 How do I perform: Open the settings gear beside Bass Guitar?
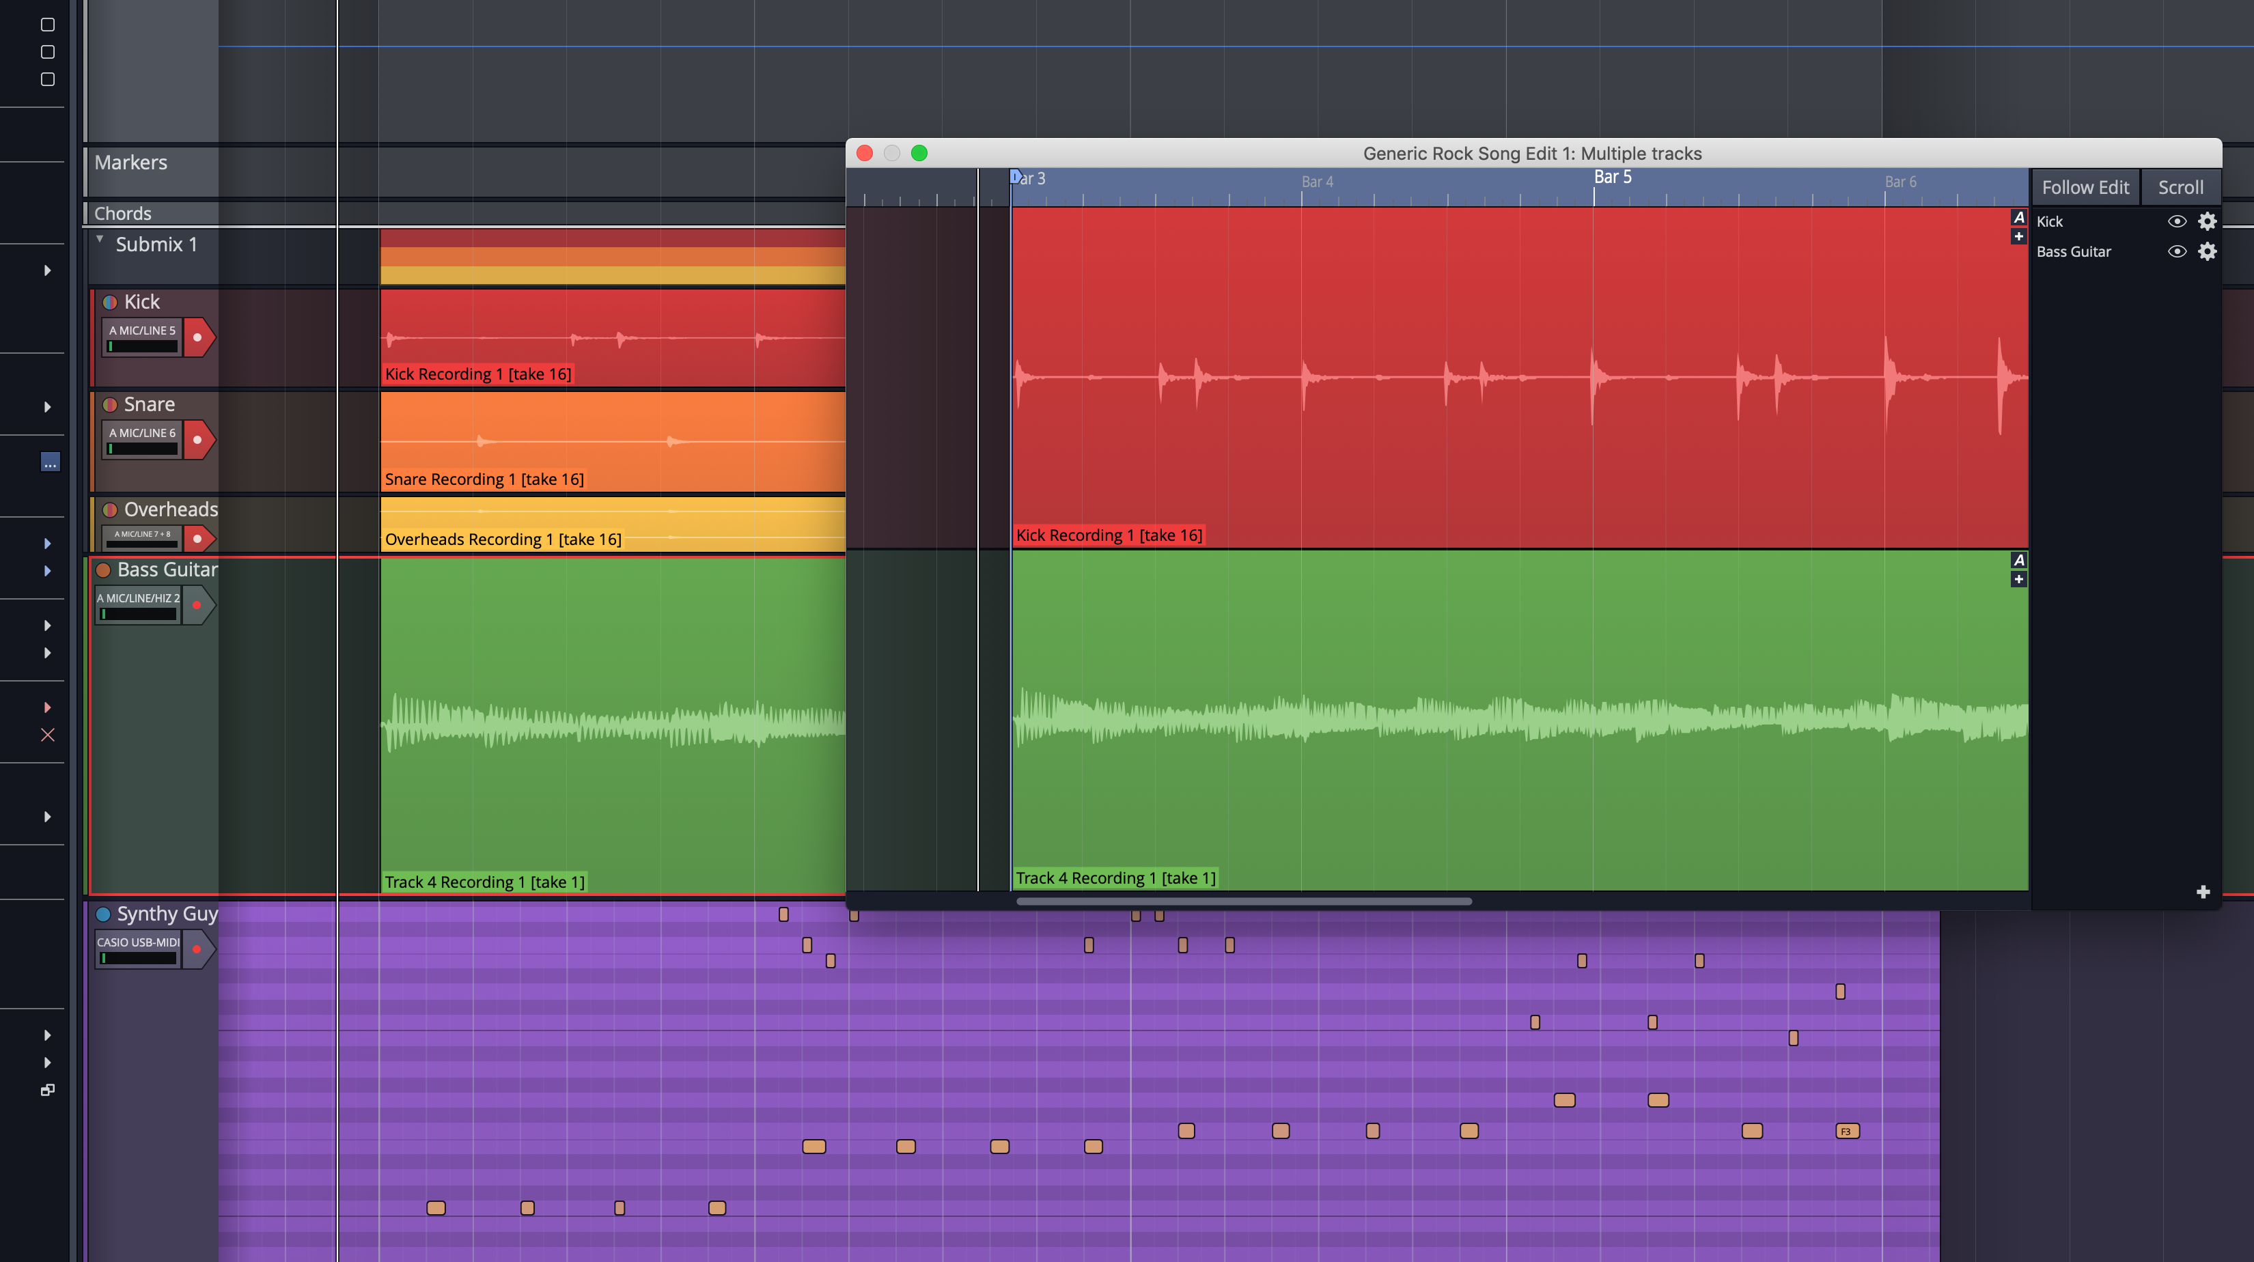(2208, 252)
